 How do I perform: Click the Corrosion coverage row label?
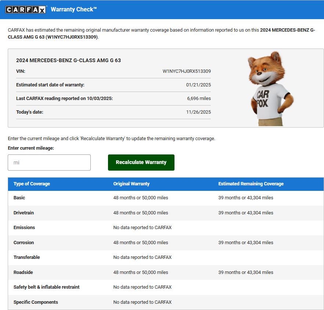24,243
